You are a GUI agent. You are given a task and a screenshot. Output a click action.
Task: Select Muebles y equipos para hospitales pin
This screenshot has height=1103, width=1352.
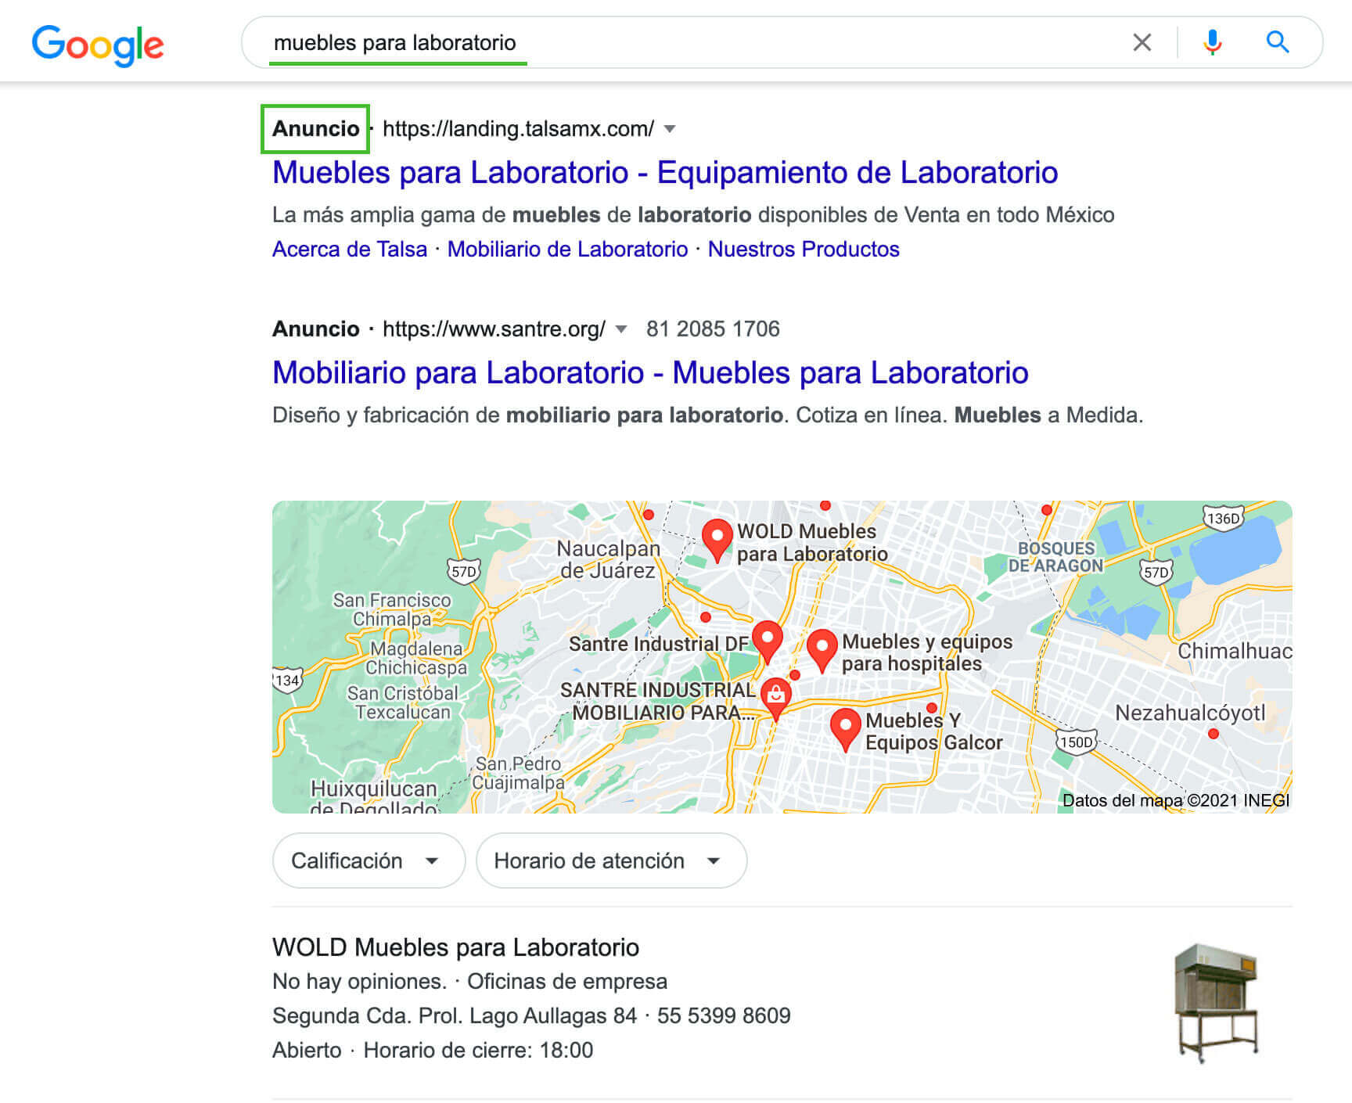click(x=822, y=649)
